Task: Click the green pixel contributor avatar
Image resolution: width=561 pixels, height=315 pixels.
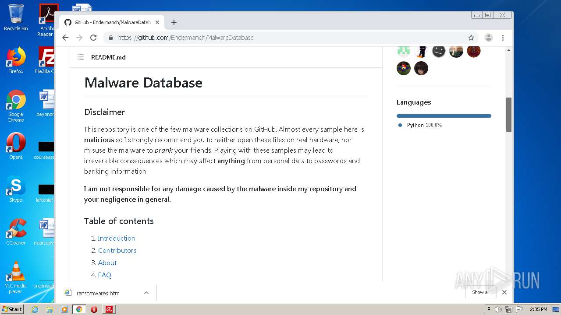Action: coord(404,51)
